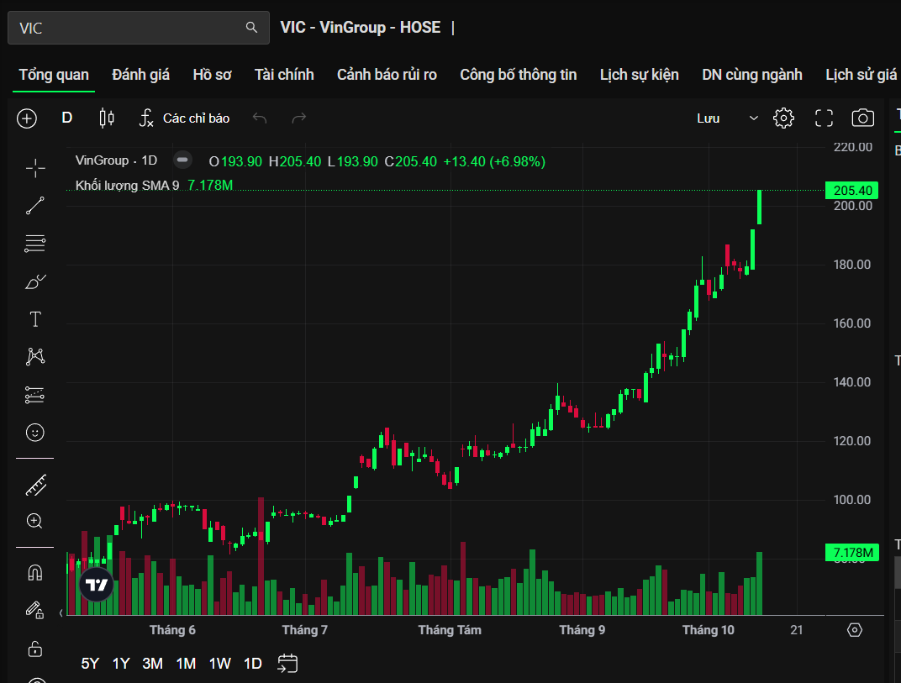Take a chart snapshot with camera icon

pos(863,118)
